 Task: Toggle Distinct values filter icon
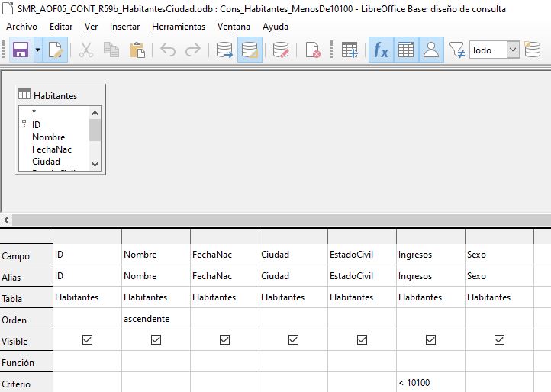pyautogui.click(x=457, y=50)
